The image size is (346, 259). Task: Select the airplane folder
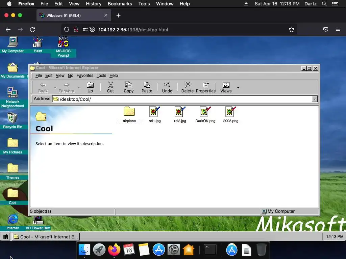tap(129, 115)
